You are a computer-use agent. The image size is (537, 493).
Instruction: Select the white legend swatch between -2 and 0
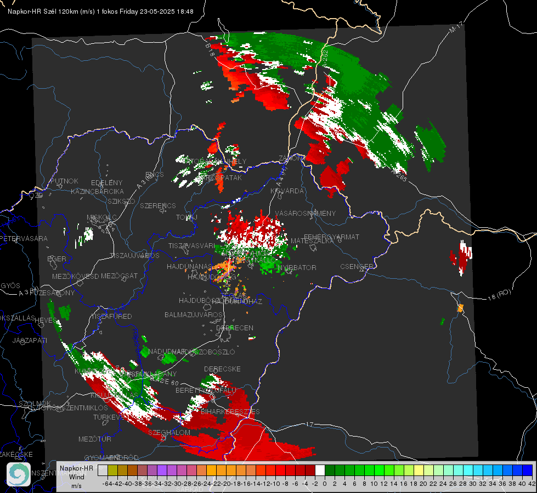tap(320, 470)
